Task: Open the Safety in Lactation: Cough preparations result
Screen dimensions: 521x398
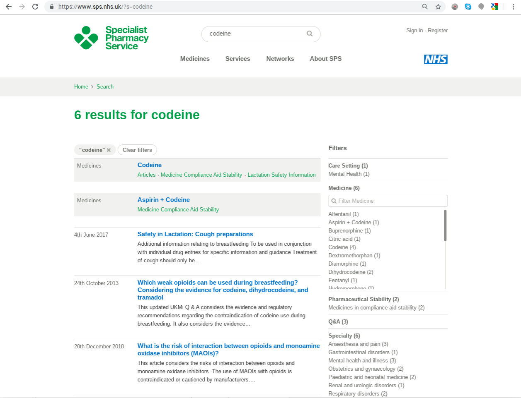Action: (195, 234)
